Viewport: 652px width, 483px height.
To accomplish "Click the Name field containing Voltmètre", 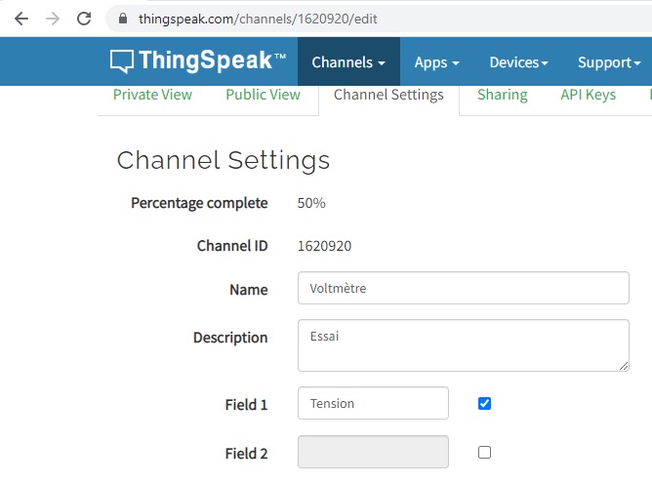I will (x=463, y=288).
